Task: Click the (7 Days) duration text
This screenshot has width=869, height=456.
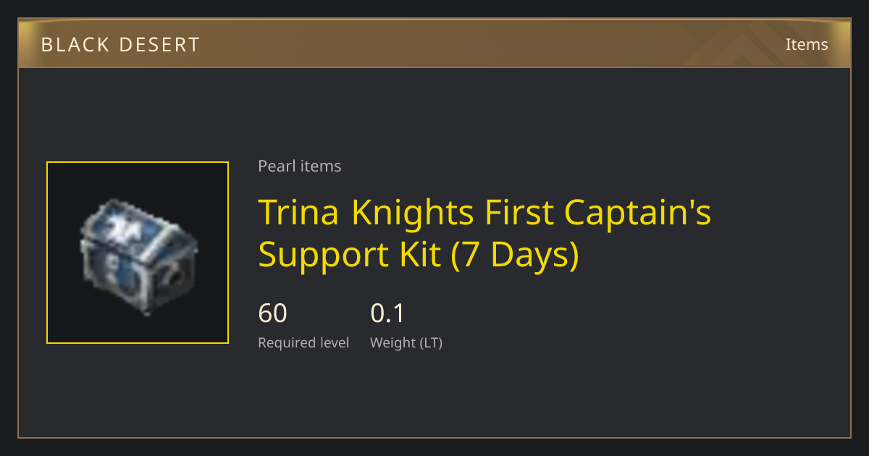Action: click(516, 256)
